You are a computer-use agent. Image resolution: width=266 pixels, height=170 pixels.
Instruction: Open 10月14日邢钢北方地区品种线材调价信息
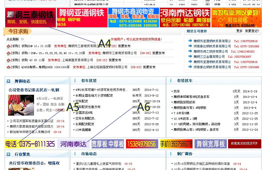tap(202, 164)
